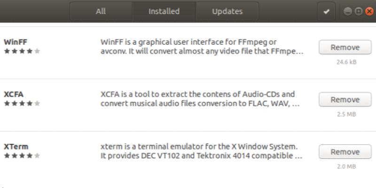Remove the XCFA application
This screenshot has width=376, height=188.
coord(345,100)
